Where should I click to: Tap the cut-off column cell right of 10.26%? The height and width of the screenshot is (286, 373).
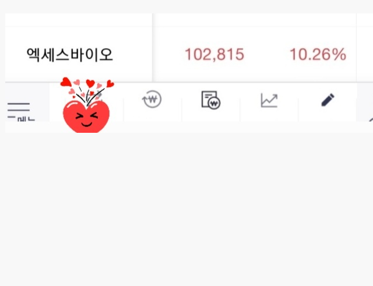(365, 54)
